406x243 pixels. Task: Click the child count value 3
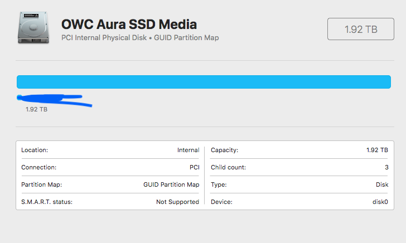pyautogui.click(x=386, y=167)
